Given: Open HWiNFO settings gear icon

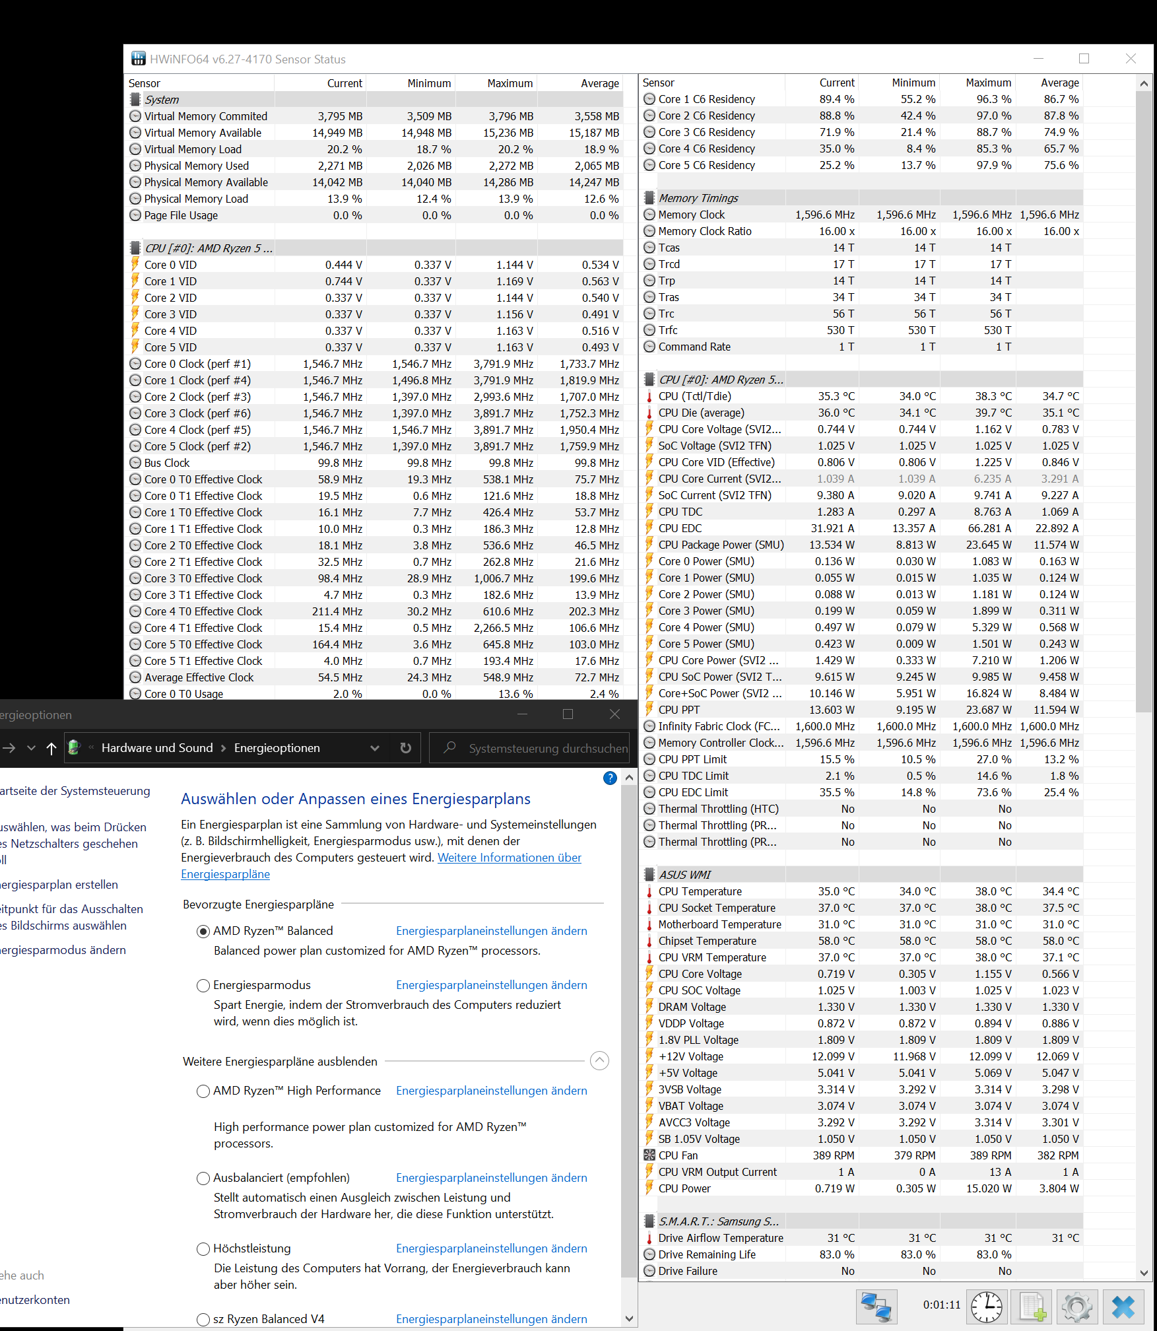Looking at the screenshot, I should click(x=1077, y=1306).
